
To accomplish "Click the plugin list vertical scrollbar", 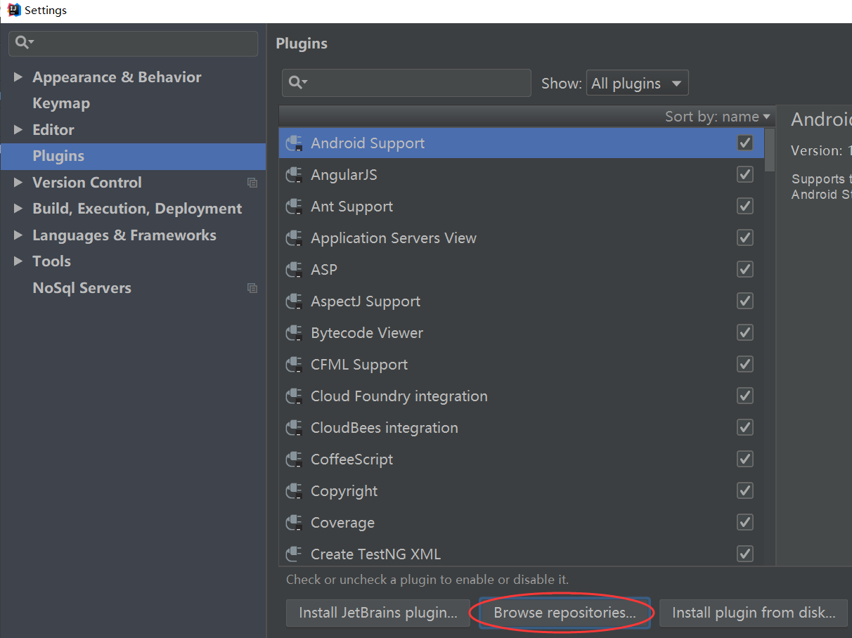I will tap(770, 150).
